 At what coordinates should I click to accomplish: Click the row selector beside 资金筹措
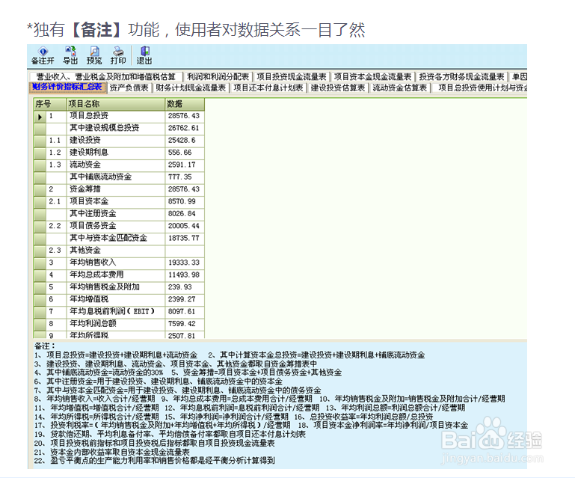(40, 189)
